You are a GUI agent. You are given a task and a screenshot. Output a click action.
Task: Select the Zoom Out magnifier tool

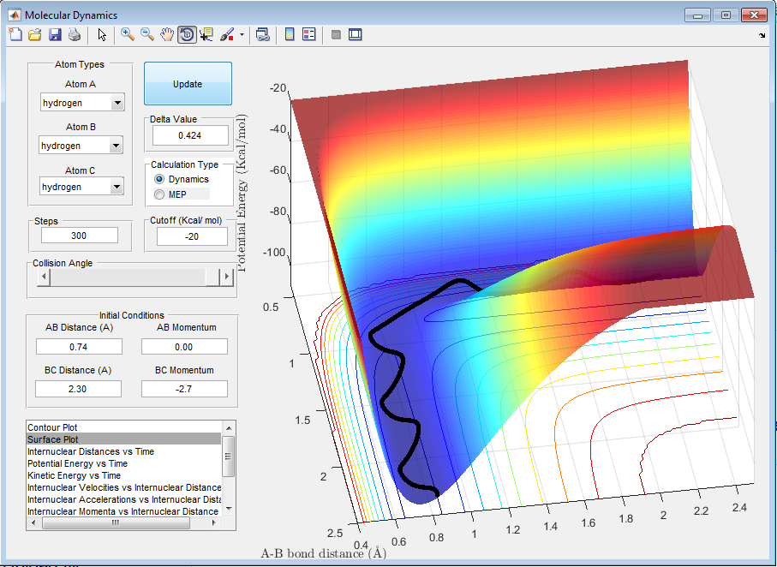click(x=147, y=35)
